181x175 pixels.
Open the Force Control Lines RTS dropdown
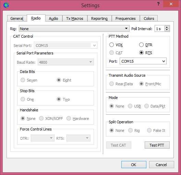pos(79,138)
